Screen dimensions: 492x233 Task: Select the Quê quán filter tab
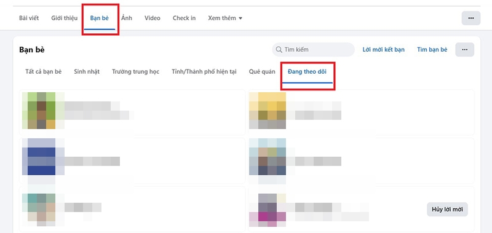262,71
